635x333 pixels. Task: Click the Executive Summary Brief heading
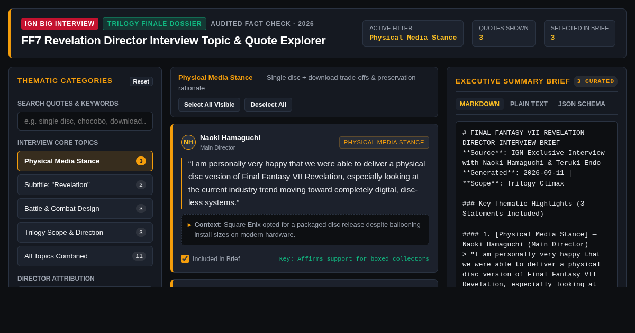point(513,81)
